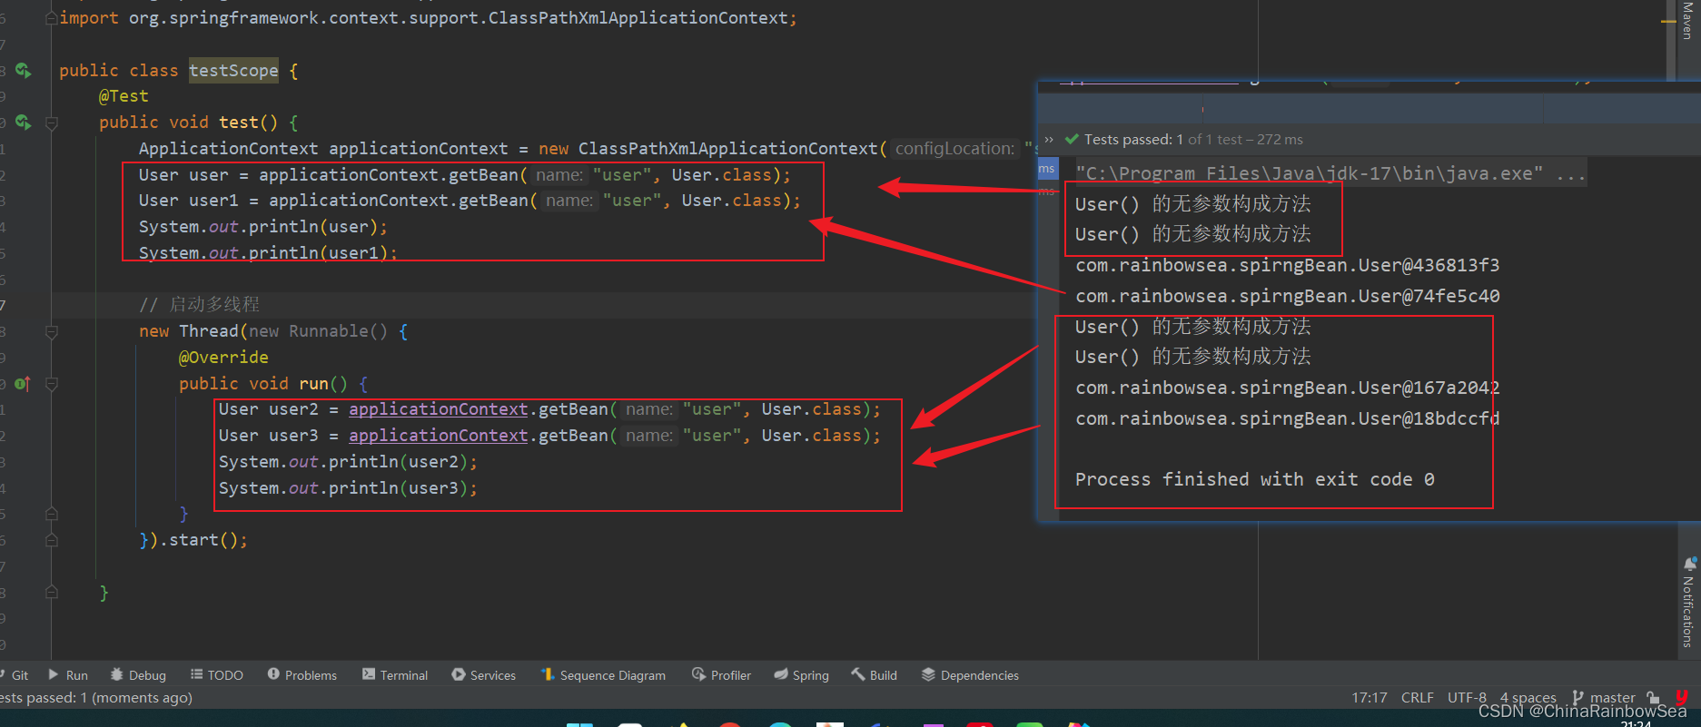Image resolution: width=1701 pixels, height=727 pixels.
Task: Click the configLocation parameter hint
Action: pyautogui.click(x=954, y=149)
